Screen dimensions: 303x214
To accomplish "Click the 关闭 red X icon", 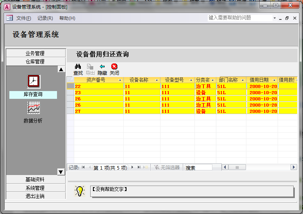I will click(114, 67).
